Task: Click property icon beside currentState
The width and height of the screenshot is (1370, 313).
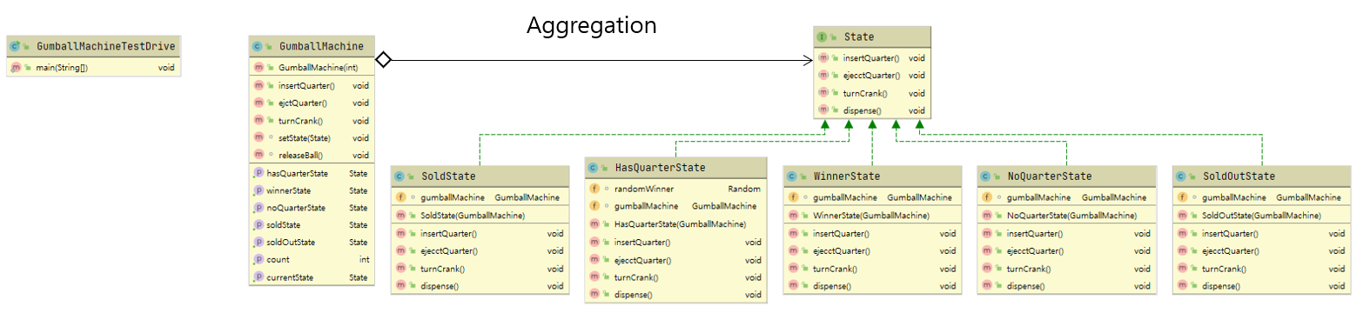Action: [259, 276]
